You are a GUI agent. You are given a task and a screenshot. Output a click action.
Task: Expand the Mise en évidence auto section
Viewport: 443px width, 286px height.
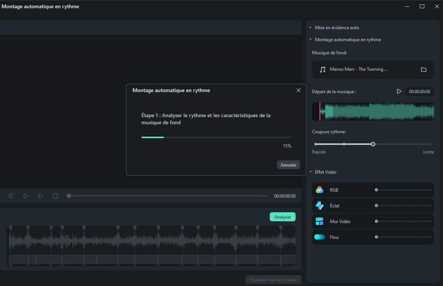point(311,27)
